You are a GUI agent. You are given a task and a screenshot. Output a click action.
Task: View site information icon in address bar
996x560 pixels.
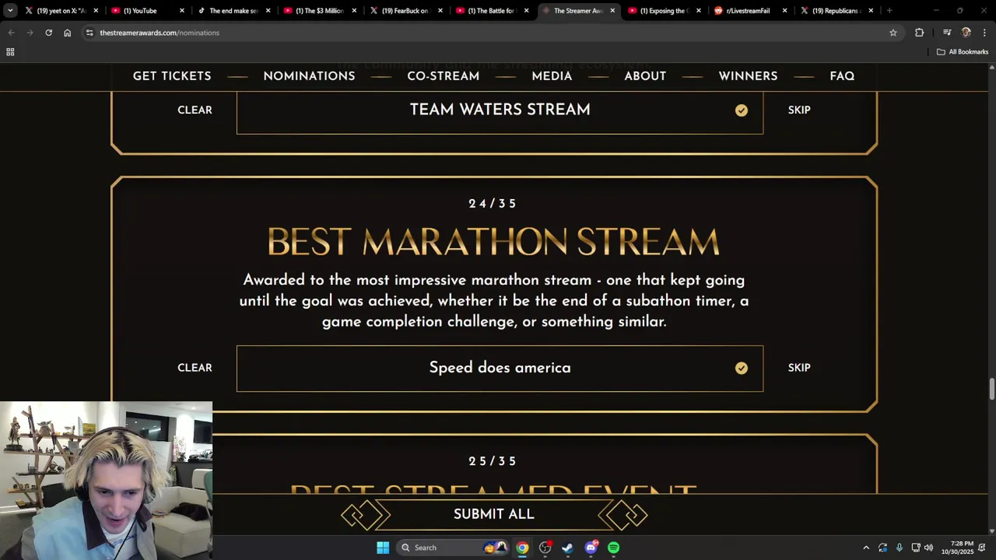(89, 33)
